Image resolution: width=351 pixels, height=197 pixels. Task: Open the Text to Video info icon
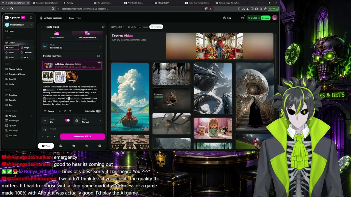[103, 27]
